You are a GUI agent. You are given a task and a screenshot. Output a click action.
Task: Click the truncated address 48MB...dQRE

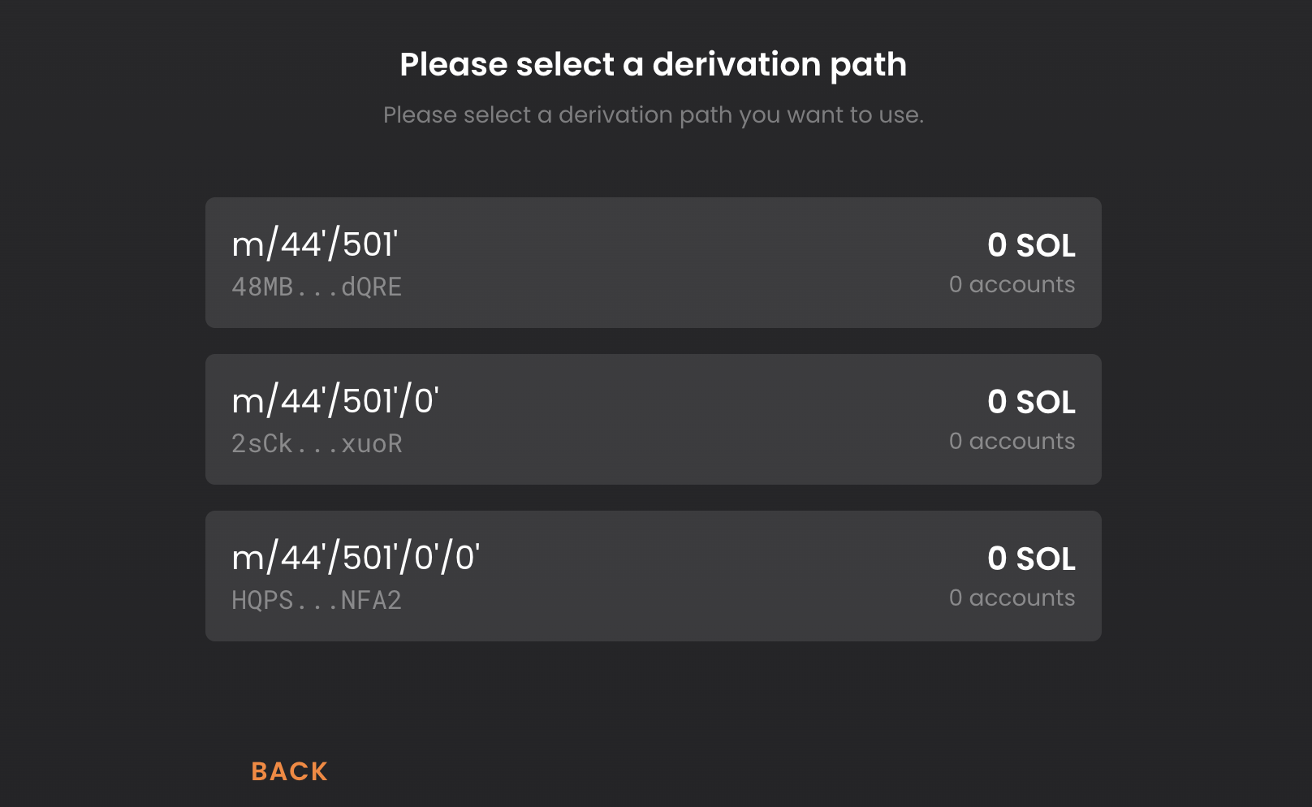pyautogui.click(x=317, y=287)
